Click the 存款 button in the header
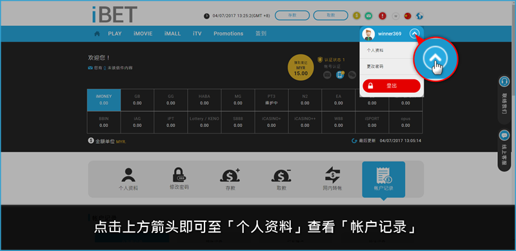Viewport: 516px width, 251px height. click(x=292, y=15)
